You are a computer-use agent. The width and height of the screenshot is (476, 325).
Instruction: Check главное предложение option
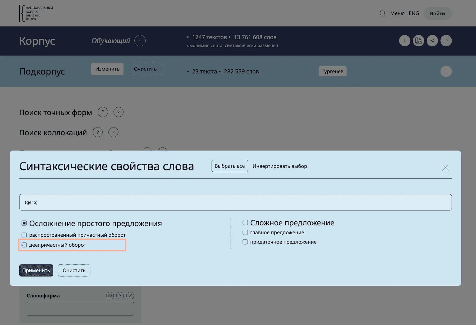(245, 232)
